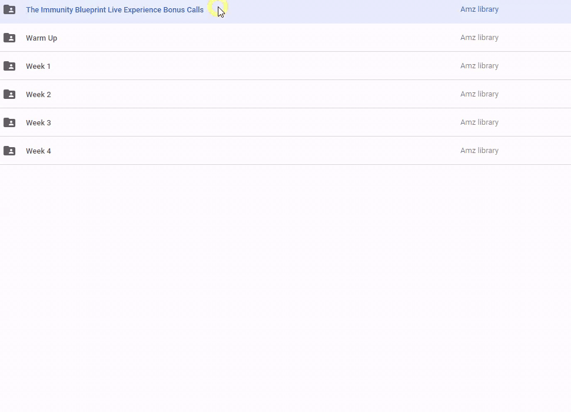Click empty white area below the folder list
Screen dimensions: 571x412
[285, 283]
